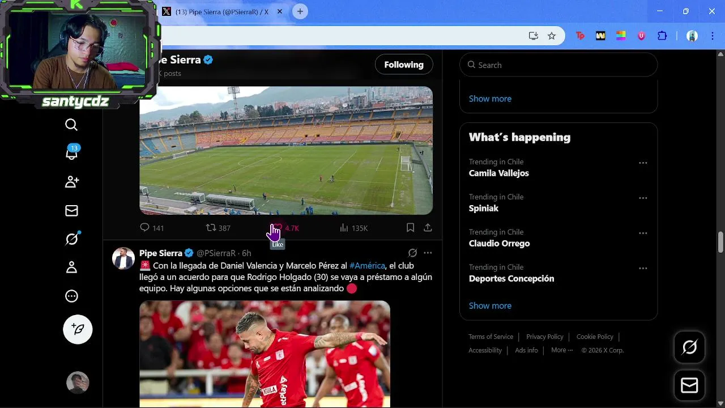
Task: Open floating Grok button bottom right
Action: pos(689,347)
